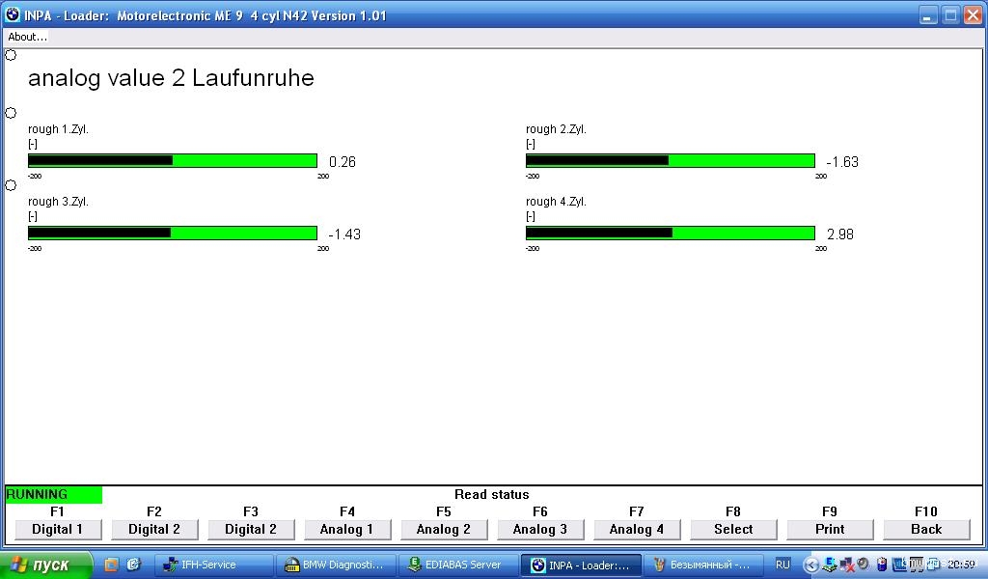Click the Digital 1 button
988x579 pixels.
pyautogui.click(x=58, y=529)
